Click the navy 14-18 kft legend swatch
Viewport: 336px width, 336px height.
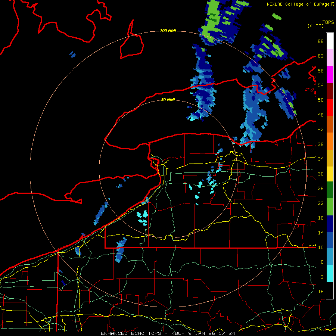pyautogui.click(x=330, y=224)
